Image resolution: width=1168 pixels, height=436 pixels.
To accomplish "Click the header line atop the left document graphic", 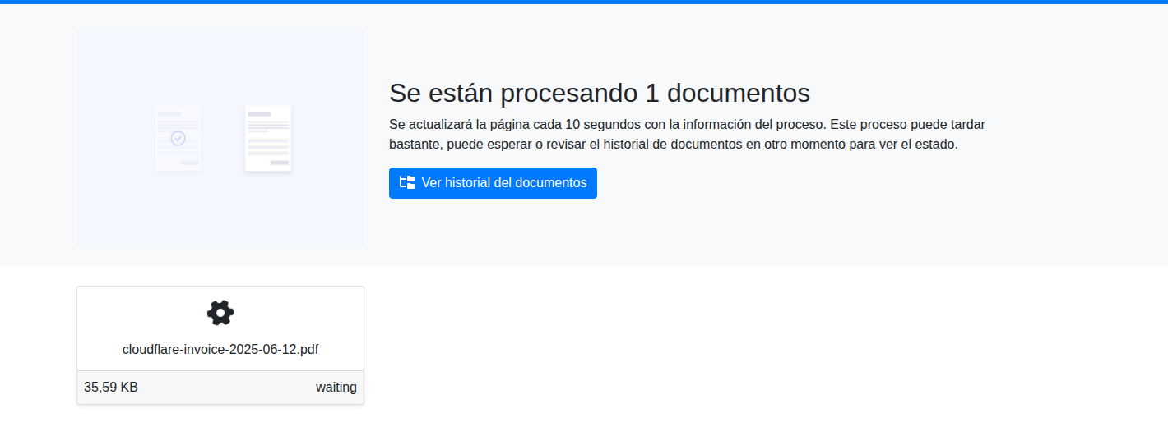I will [169, 113].
